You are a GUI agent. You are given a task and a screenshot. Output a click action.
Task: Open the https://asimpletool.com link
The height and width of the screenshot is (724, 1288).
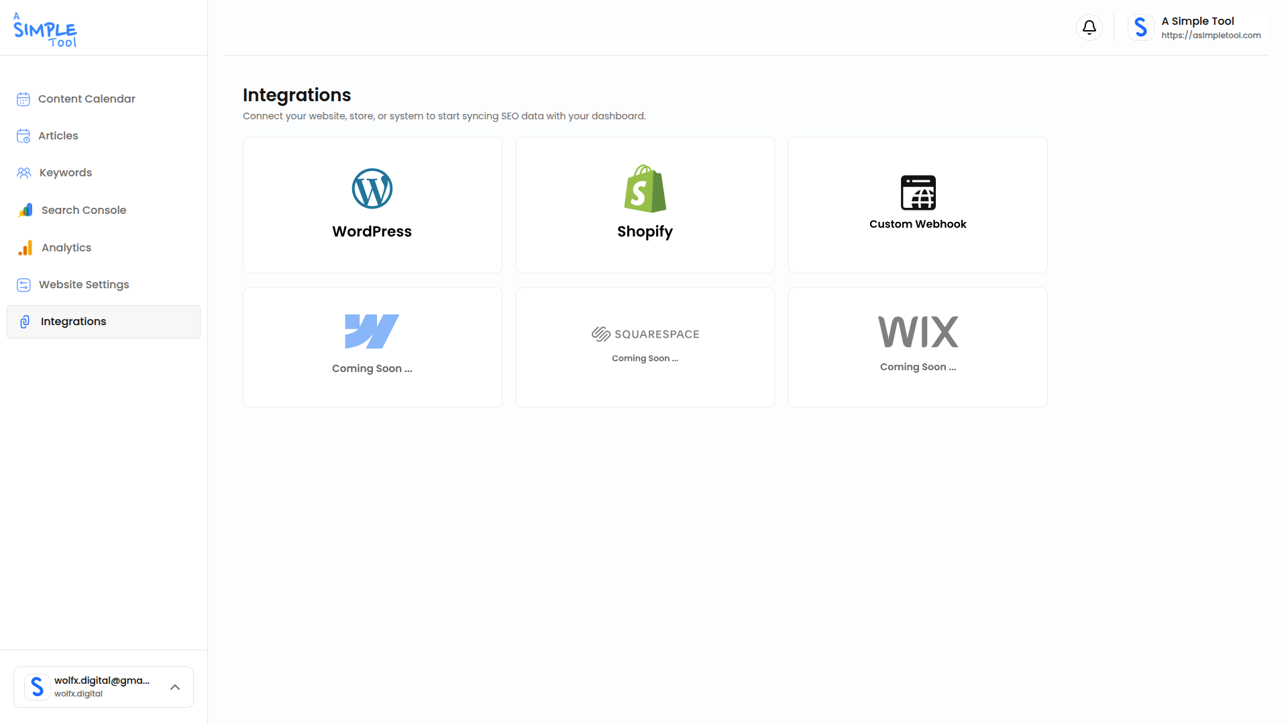pyautogui.click(x=1211, y=35)
